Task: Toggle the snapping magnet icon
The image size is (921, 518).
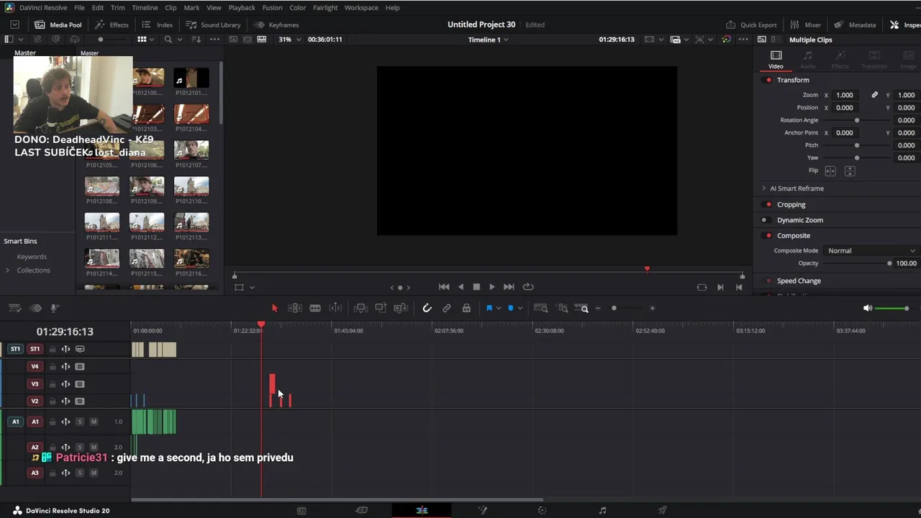Action: click(x=427, y=308)
